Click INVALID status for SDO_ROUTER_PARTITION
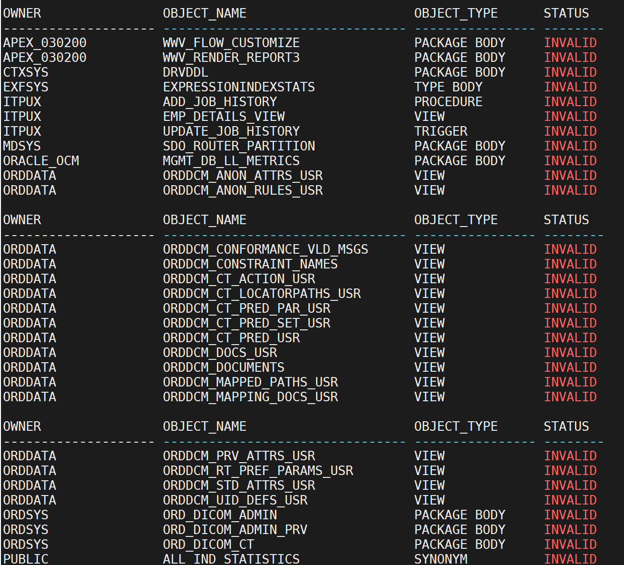The image size is (624, 565). pos(570,146)
